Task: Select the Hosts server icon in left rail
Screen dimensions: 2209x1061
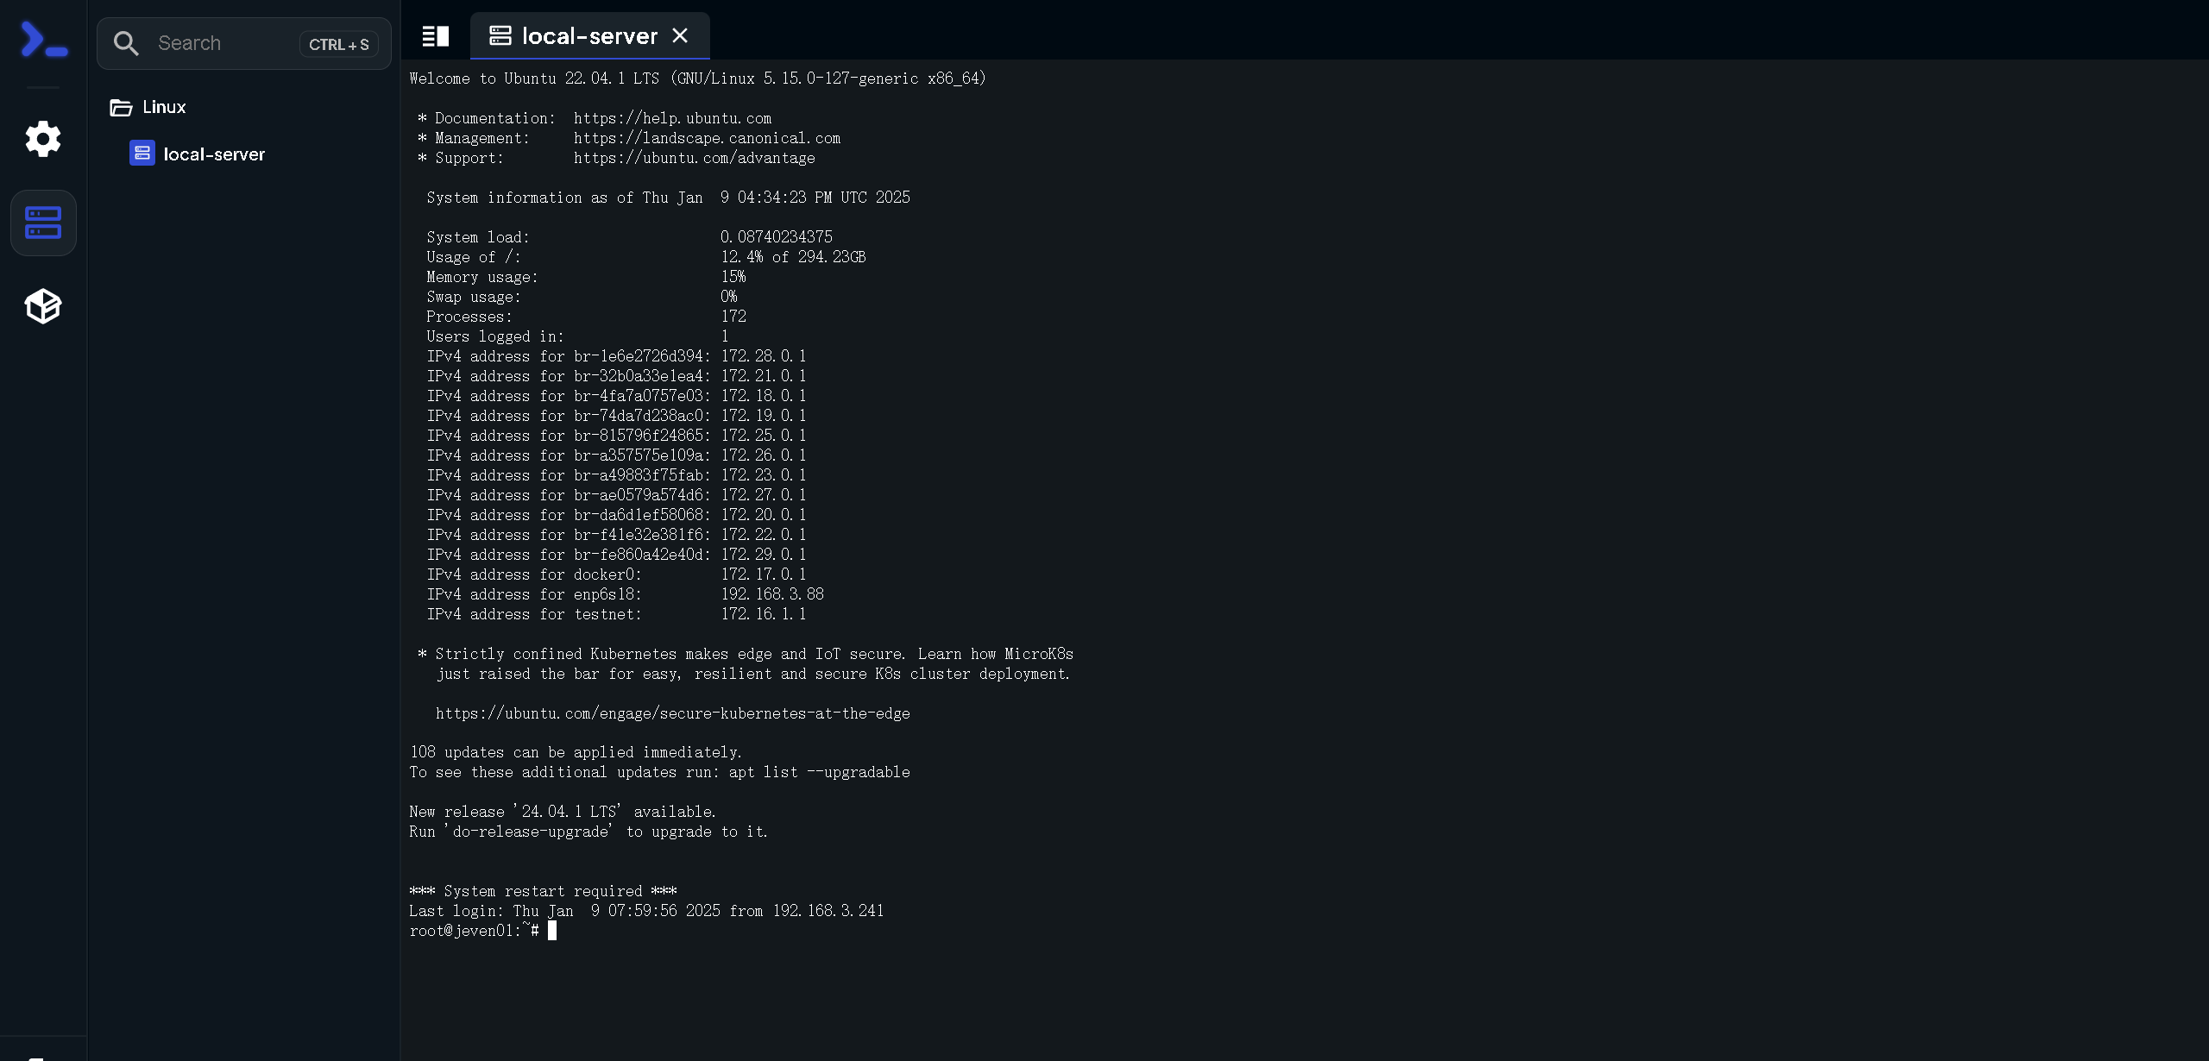Action: tap(42, 223)
